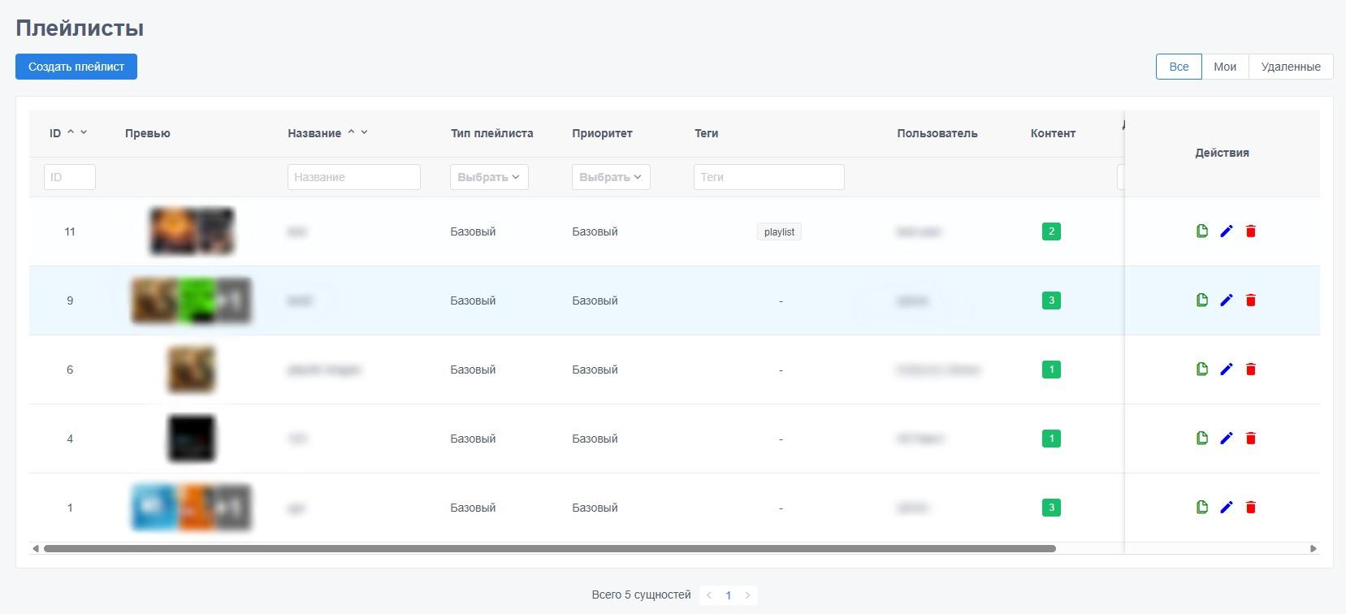Focus the Теги filter field
The image size is (1346, 614).
pyautogui.click(x=769, y=177)
